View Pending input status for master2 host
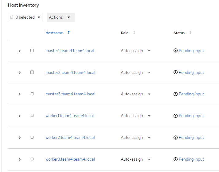Viewport: 219px width, 172px height. (x=191, y=72)
